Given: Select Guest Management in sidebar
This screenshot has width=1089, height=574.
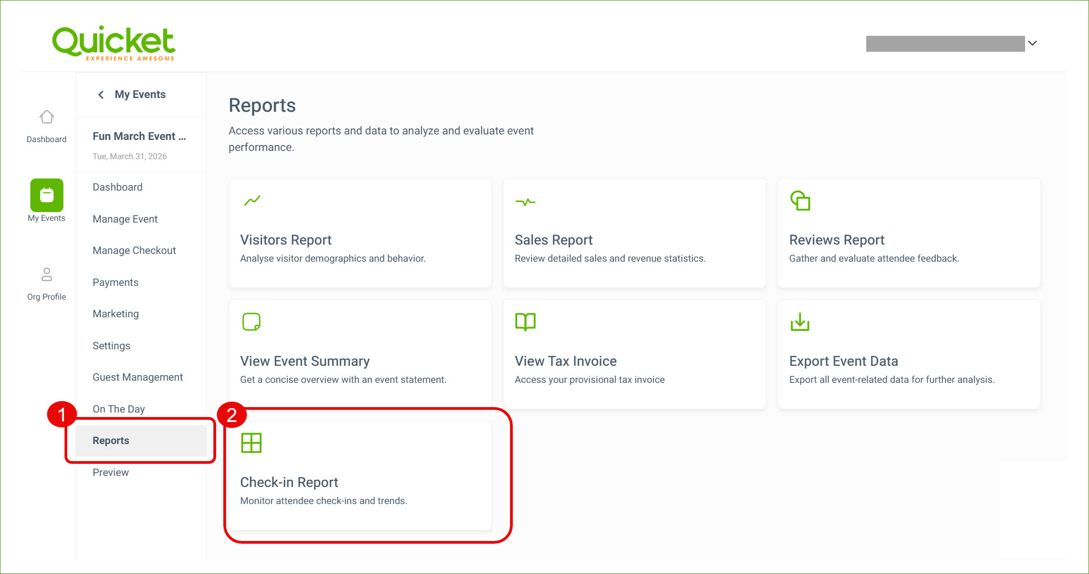Looking at the screenshot, I should pyautogui.click(x=138, y=377).
